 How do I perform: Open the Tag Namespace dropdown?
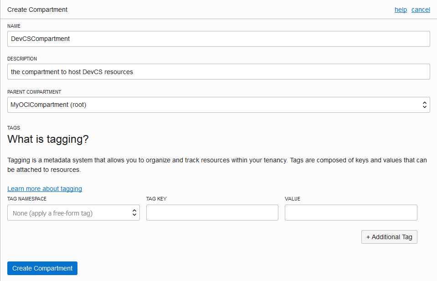(x=73, y=213)
